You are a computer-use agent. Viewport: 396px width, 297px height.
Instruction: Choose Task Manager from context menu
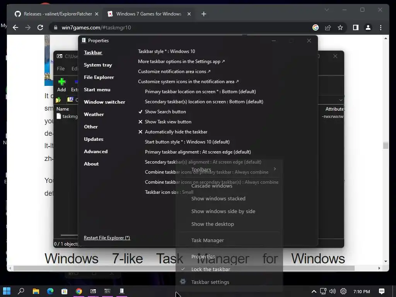coord(229,241)
